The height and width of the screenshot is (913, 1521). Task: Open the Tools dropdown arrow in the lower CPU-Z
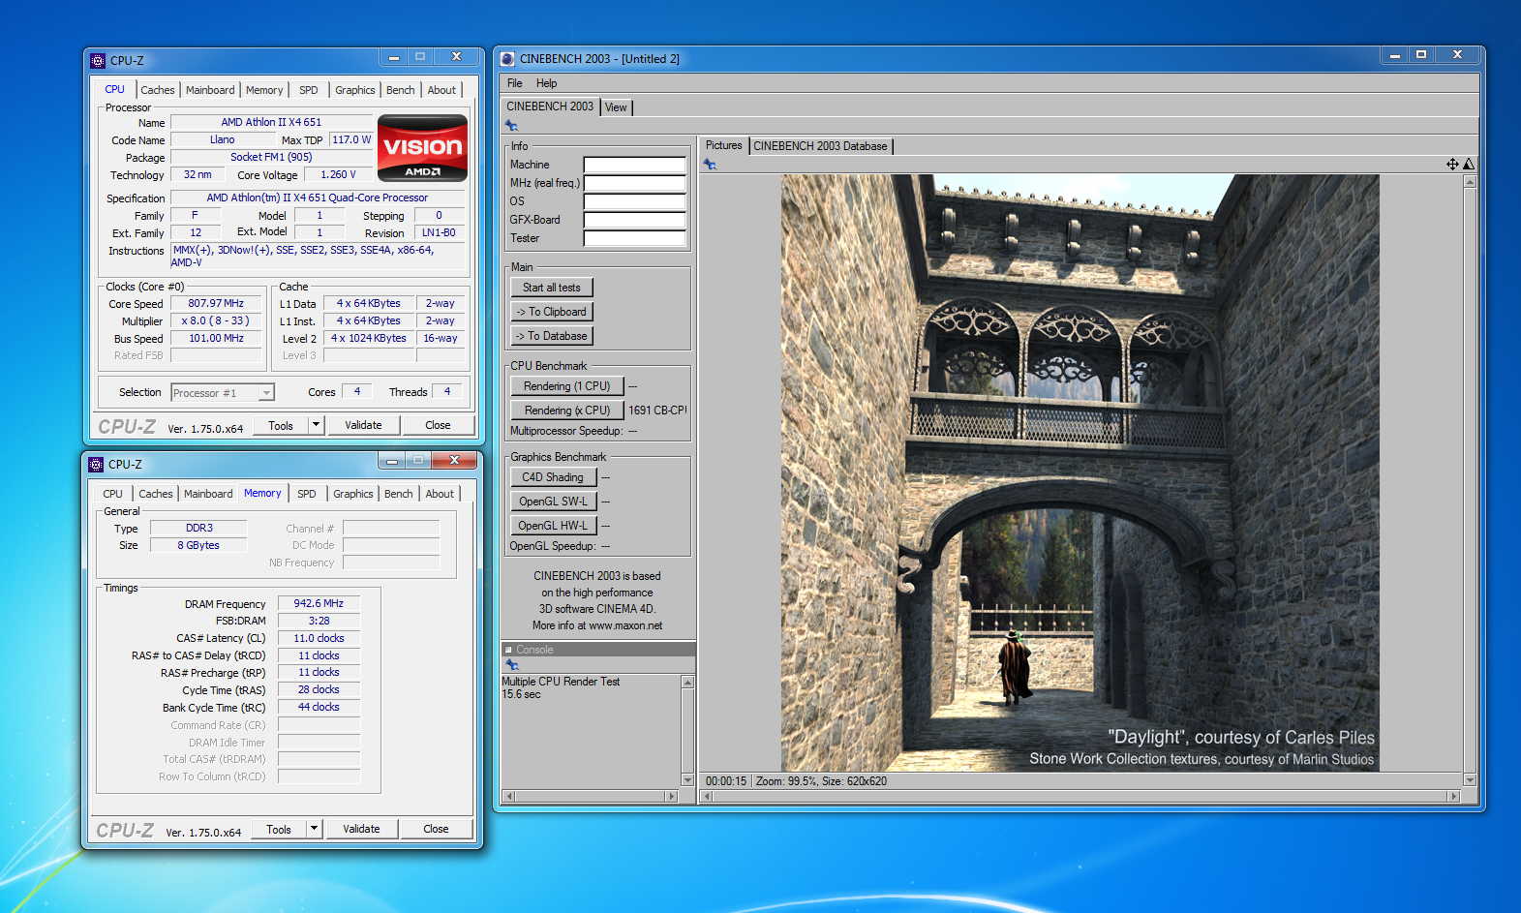[x=314, y=829]
